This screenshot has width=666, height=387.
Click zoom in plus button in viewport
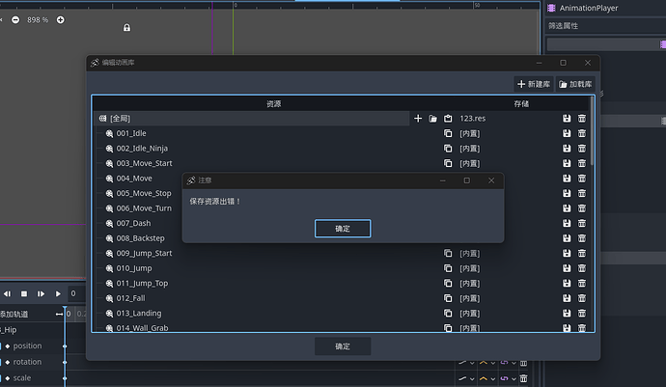point(61,19)
